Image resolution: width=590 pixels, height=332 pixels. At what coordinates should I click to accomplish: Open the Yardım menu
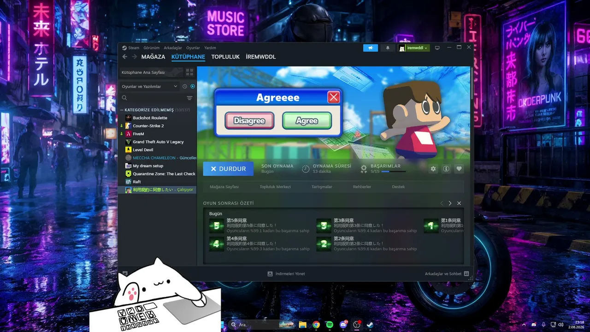click(210, 48)
